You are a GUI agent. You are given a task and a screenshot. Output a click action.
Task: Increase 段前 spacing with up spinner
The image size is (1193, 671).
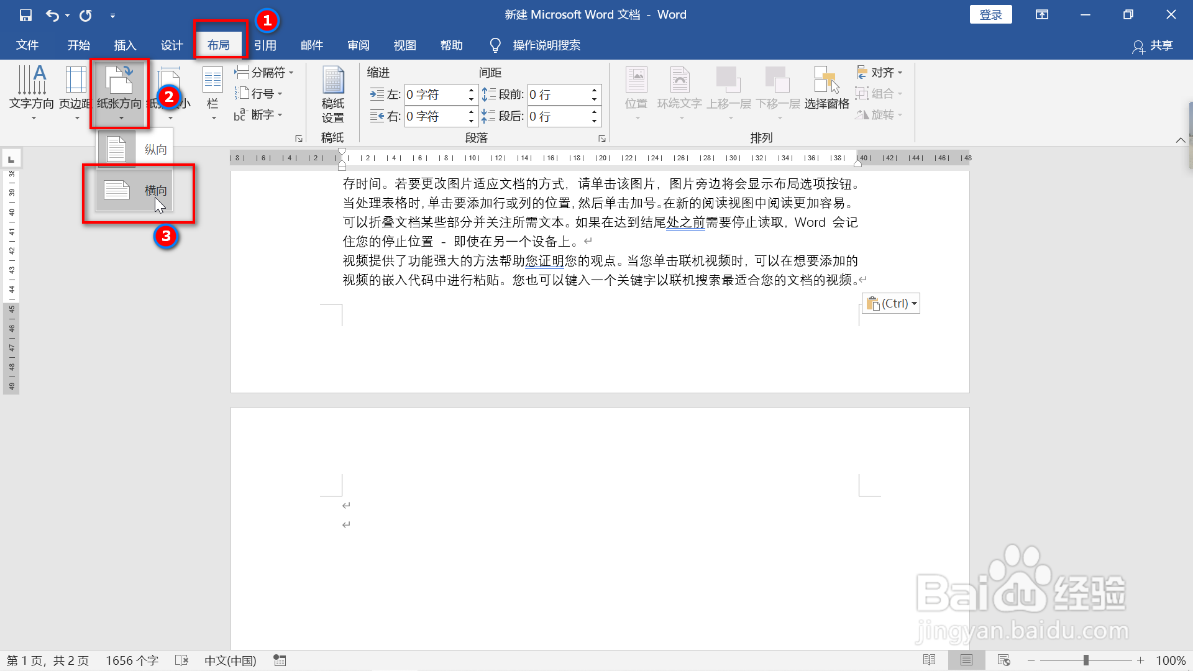click(x=595, y=90)
